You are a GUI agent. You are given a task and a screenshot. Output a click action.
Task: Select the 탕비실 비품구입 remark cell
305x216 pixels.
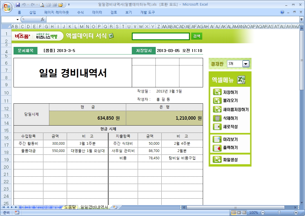pyautogui.click(x=182, y=158)
